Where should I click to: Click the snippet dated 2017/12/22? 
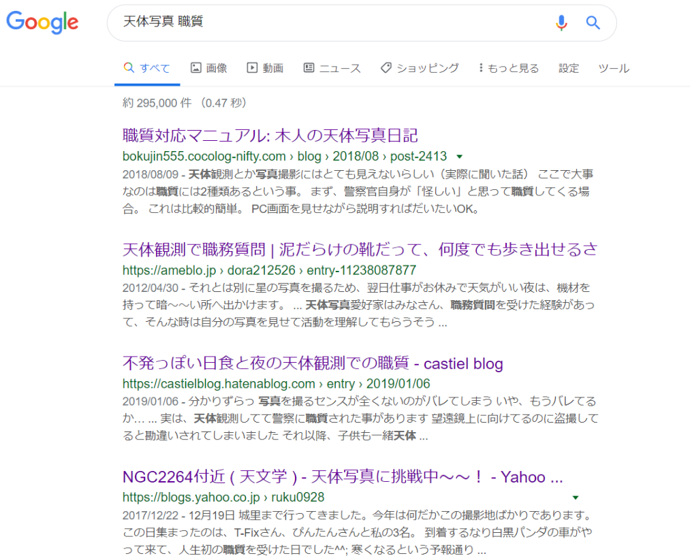[x=358, y=532]
